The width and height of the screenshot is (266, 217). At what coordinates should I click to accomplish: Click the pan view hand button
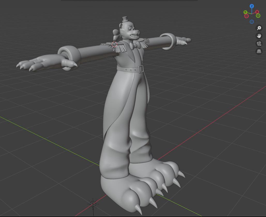pyautogui.click(x=259, y=36)
